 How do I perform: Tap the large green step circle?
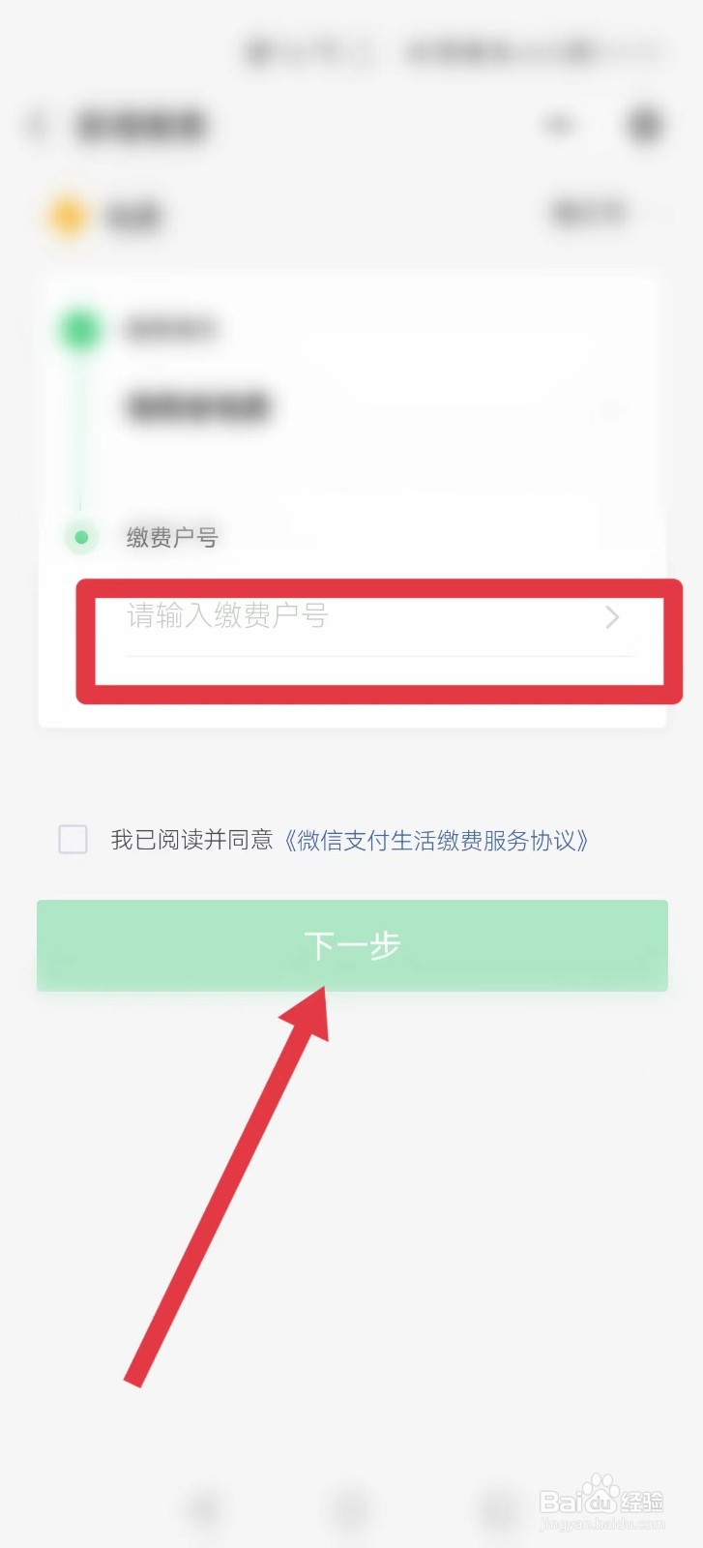pos(81,329)
